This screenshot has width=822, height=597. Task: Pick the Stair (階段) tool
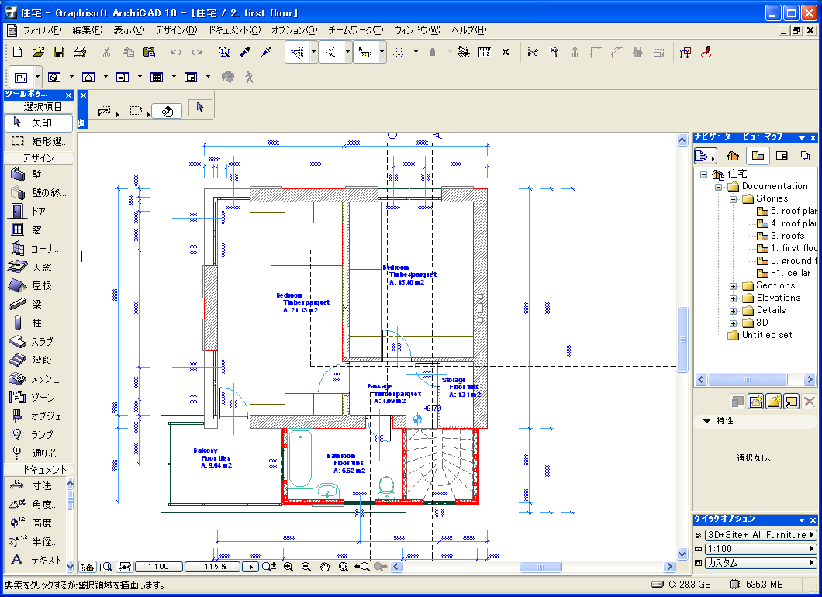(37, 361)
